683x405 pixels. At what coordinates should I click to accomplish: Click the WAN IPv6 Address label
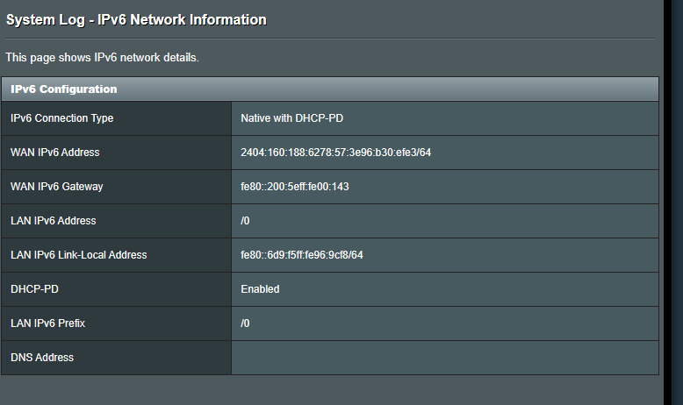[x=55, y=153]
